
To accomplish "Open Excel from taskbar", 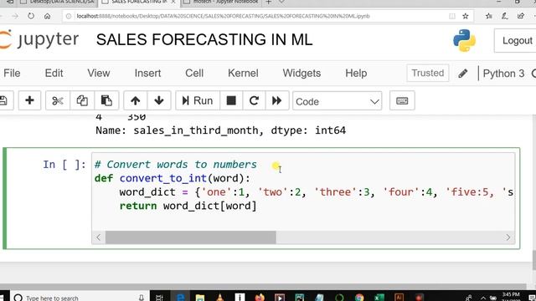I will pos(379,298).
